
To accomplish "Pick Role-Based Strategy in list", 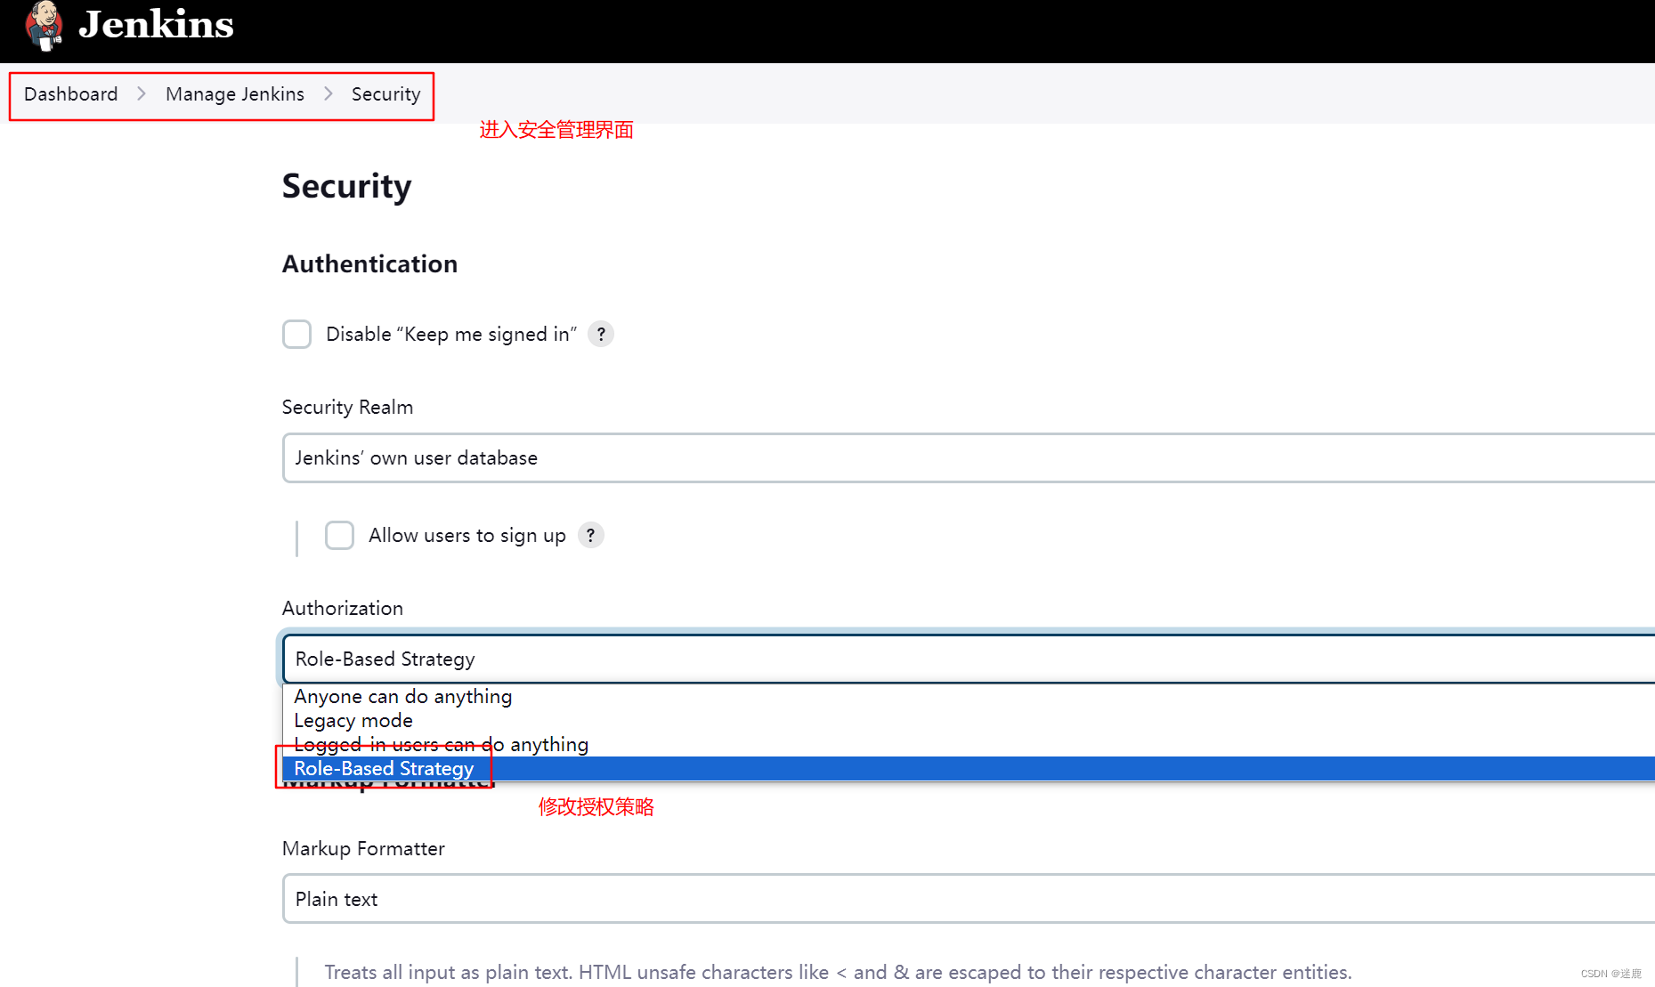I will tap(969, 769).
